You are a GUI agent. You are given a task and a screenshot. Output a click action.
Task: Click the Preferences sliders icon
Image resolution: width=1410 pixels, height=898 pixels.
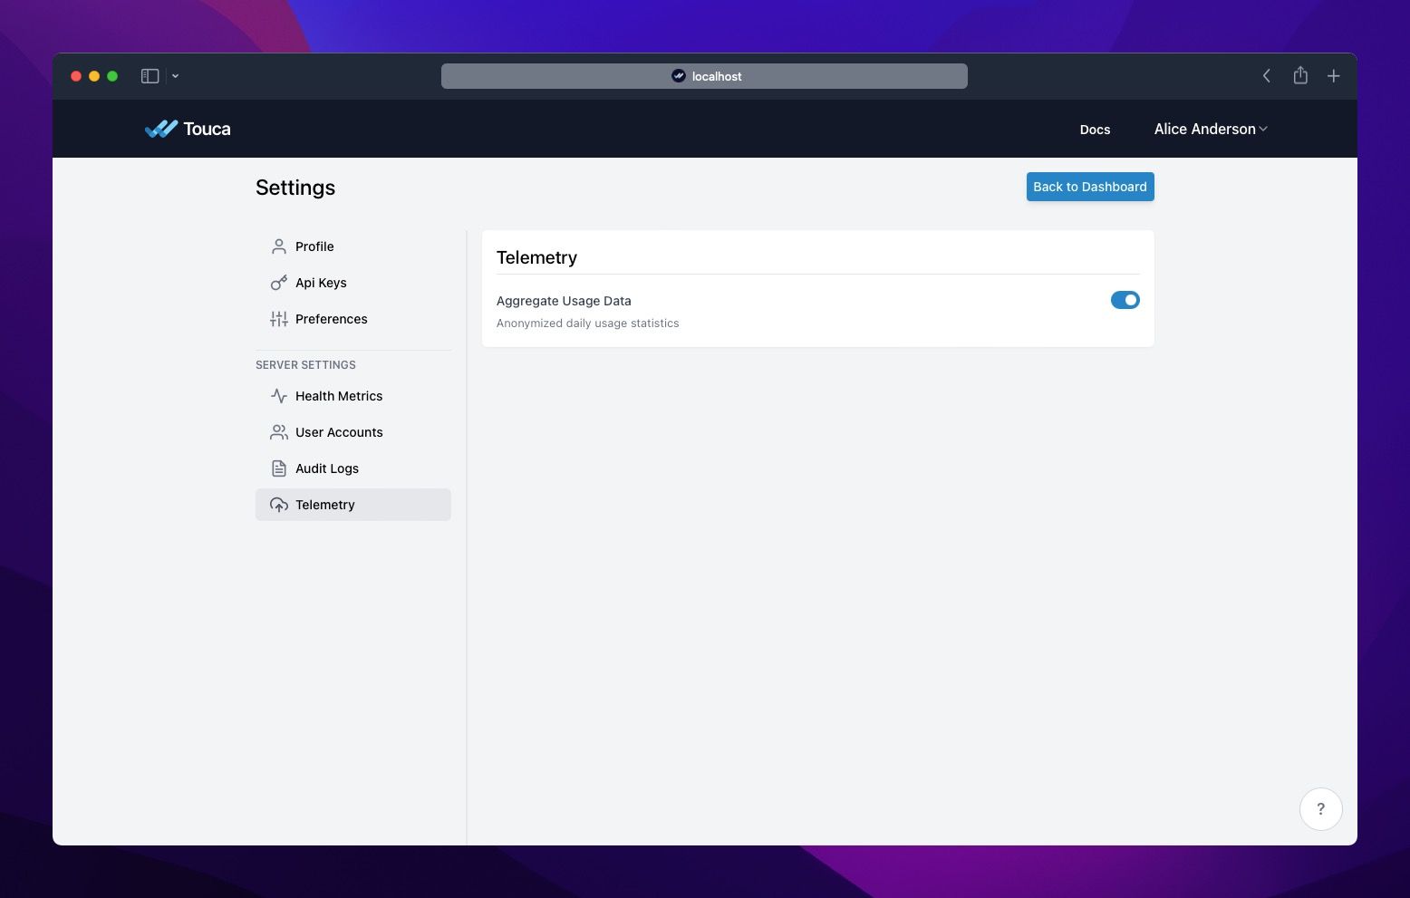point(279,319)
